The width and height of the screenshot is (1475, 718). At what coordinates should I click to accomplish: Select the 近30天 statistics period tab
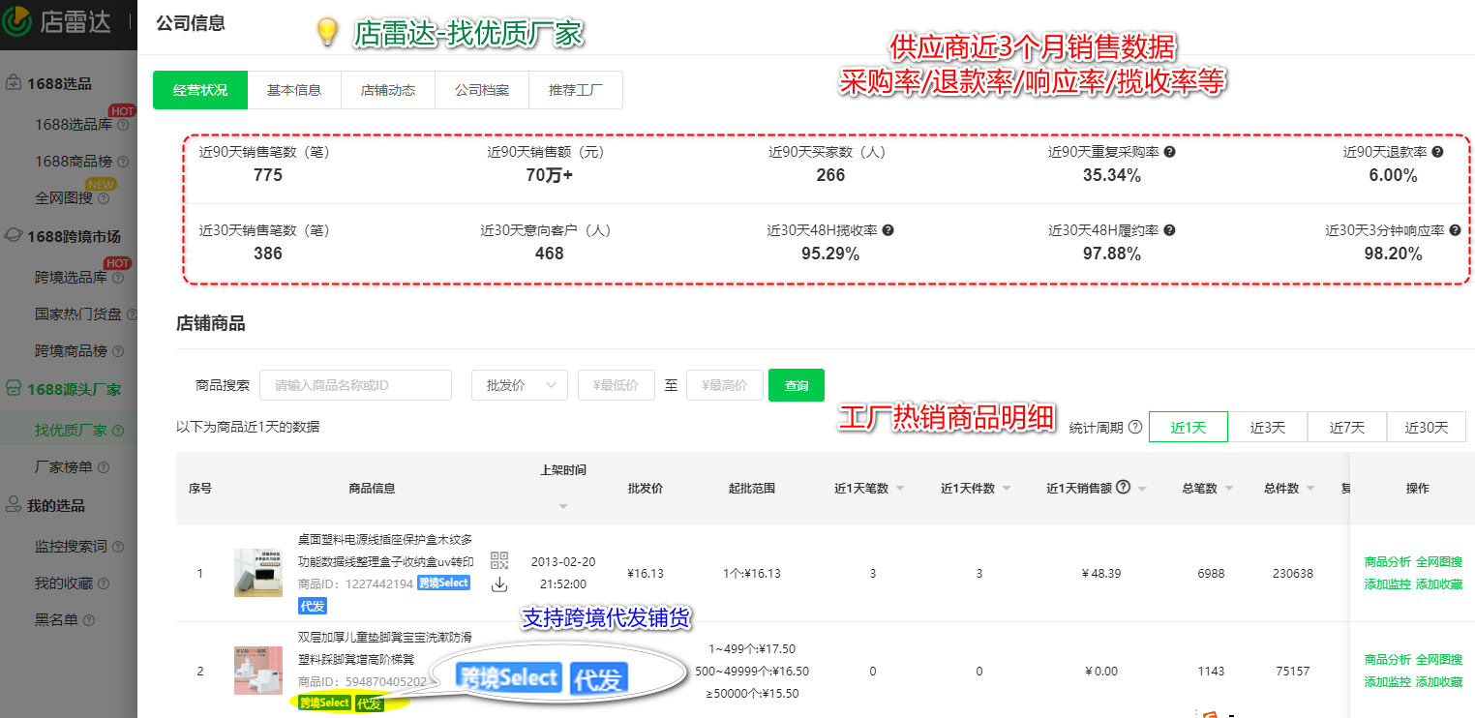[x=1426, y=427]
